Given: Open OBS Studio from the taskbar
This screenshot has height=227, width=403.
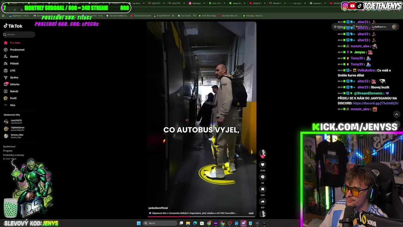Looking at the screenshot, I should tap(230, 223).
